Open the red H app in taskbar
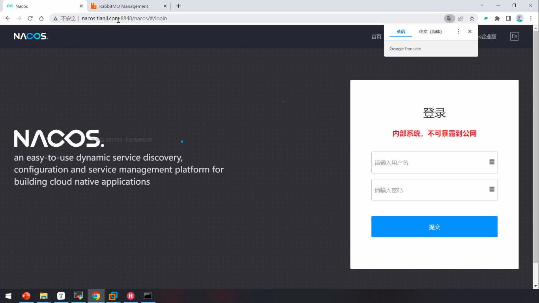Screen dimensions: 539x303 (x=131, y=296)
